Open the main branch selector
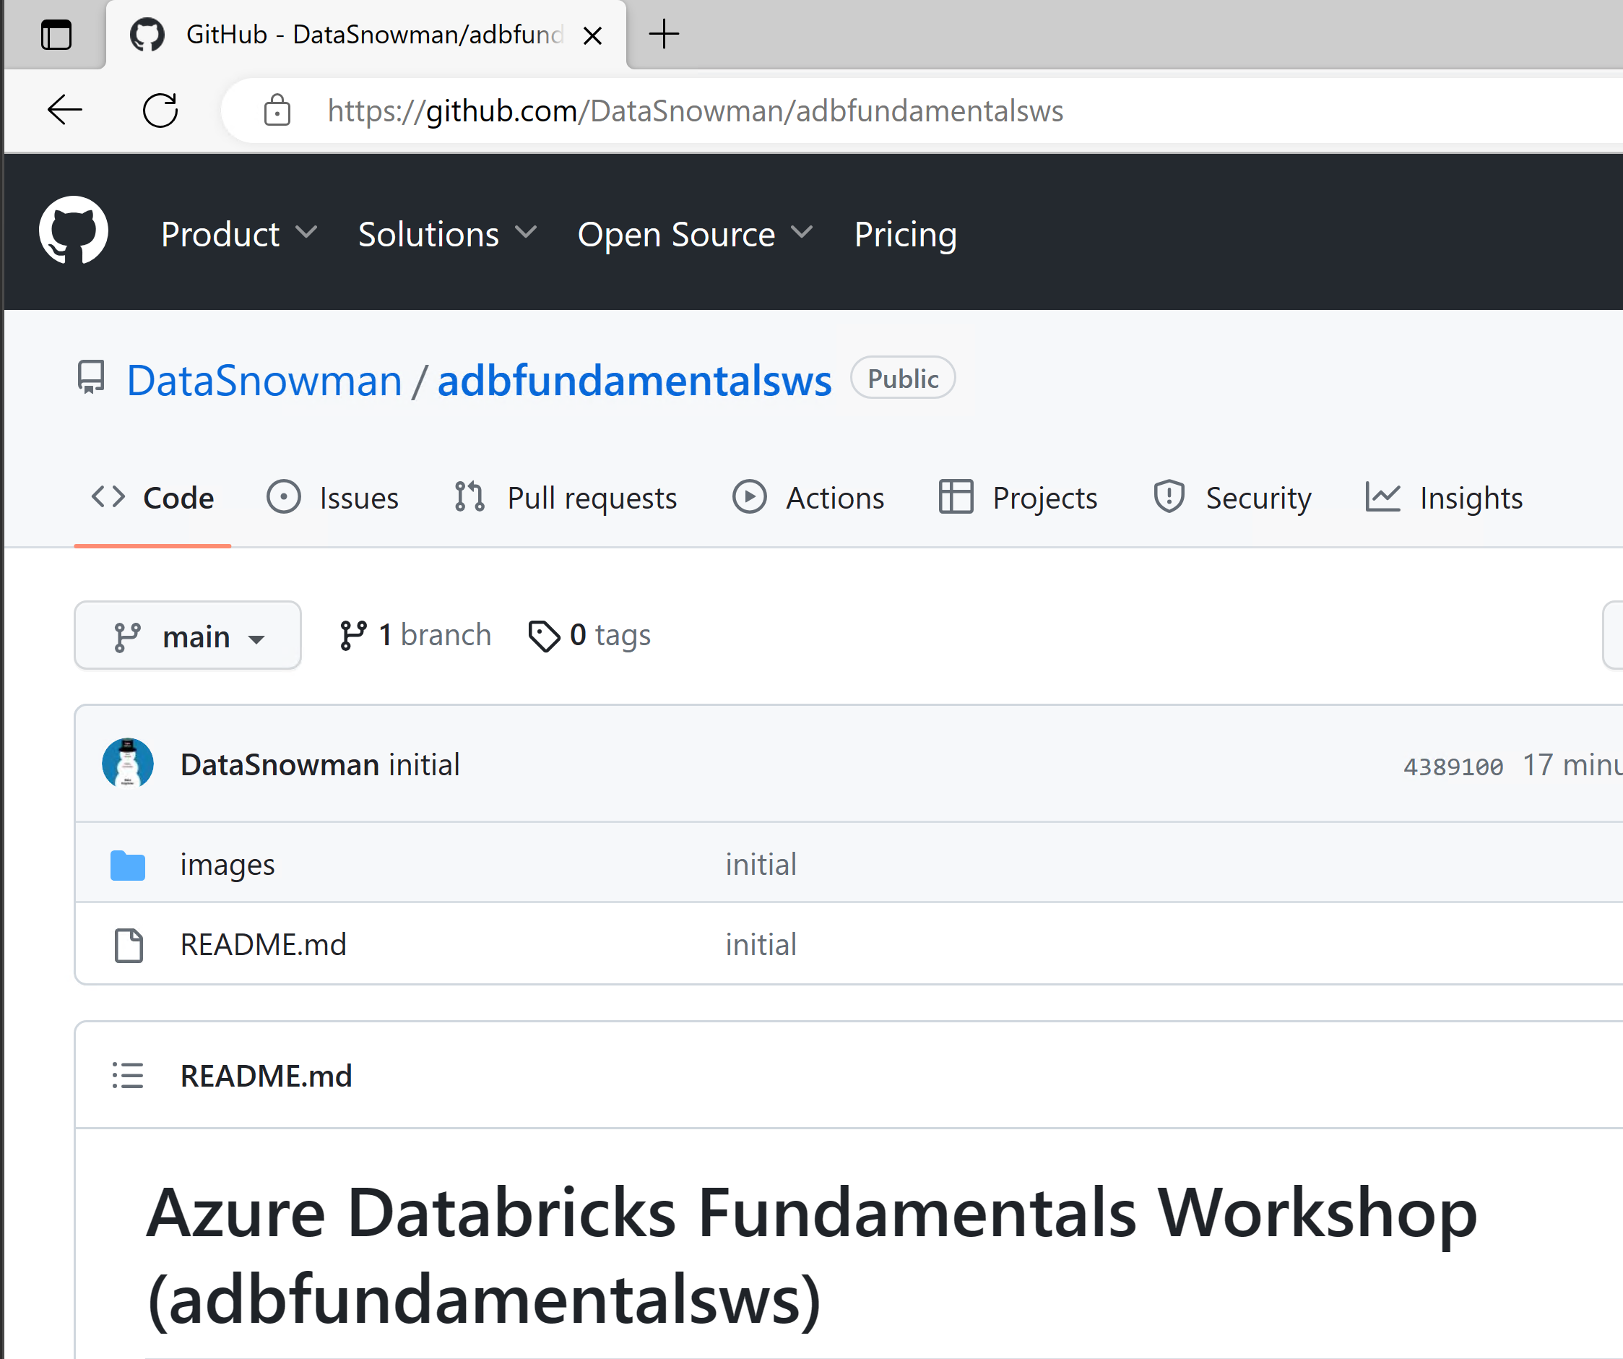This screenshot has height=1359, width=1623. pos(188,637)
